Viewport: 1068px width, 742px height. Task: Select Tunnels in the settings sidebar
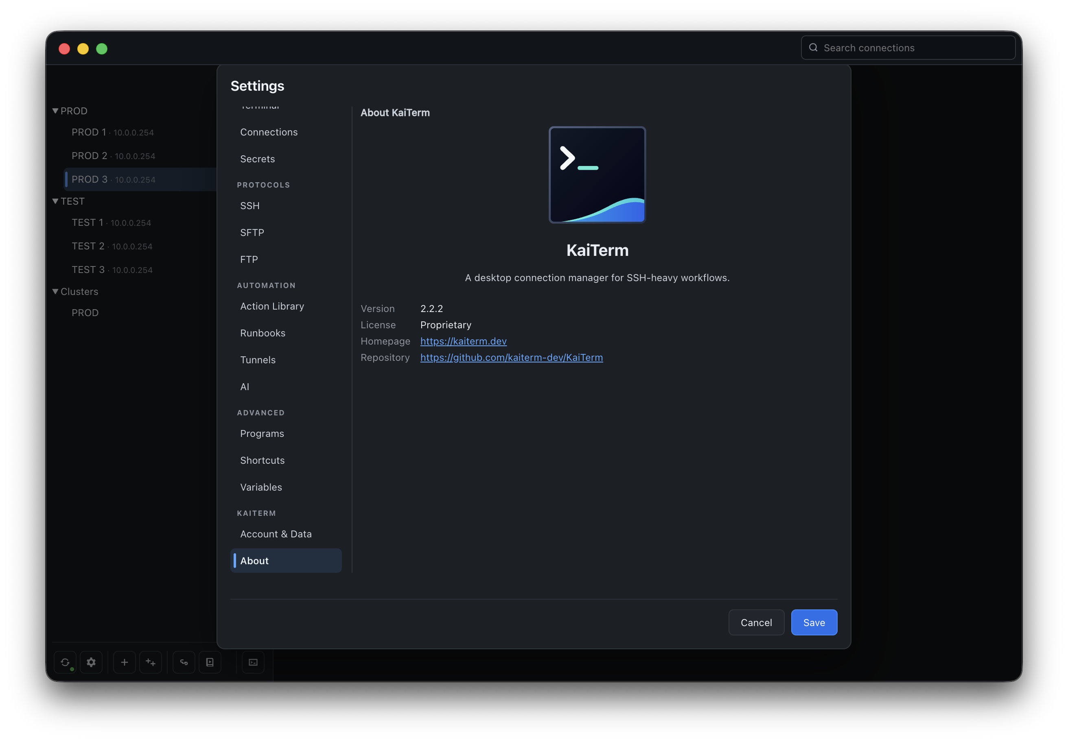pyautogui.click(x=286, y=360)
